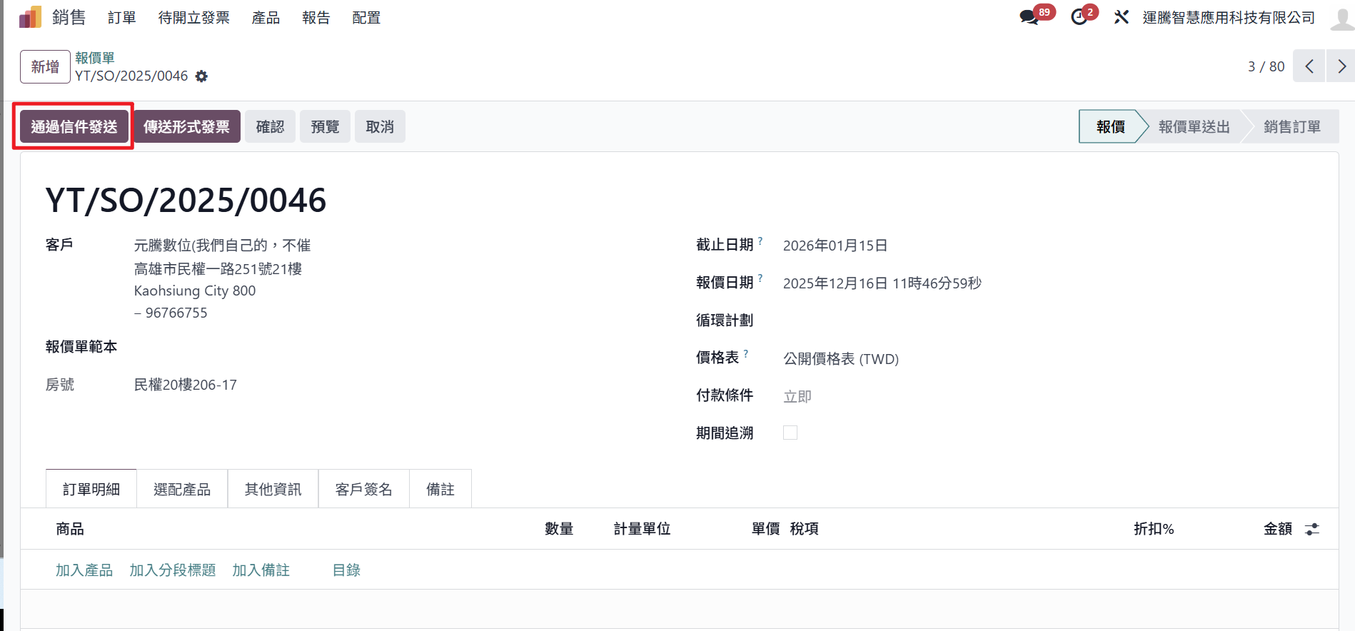Go to next record arrow
The image size is (1355, 631).
click(x=1341, y=66)
